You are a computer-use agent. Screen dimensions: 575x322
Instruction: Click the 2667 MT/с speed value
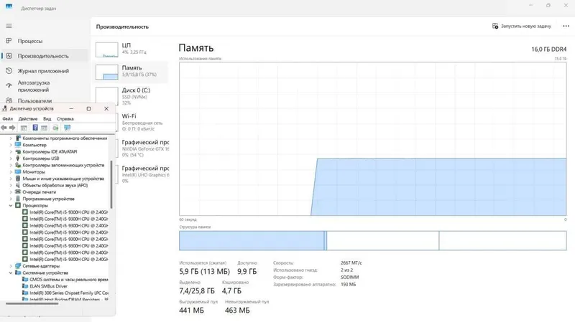point(351,262)
